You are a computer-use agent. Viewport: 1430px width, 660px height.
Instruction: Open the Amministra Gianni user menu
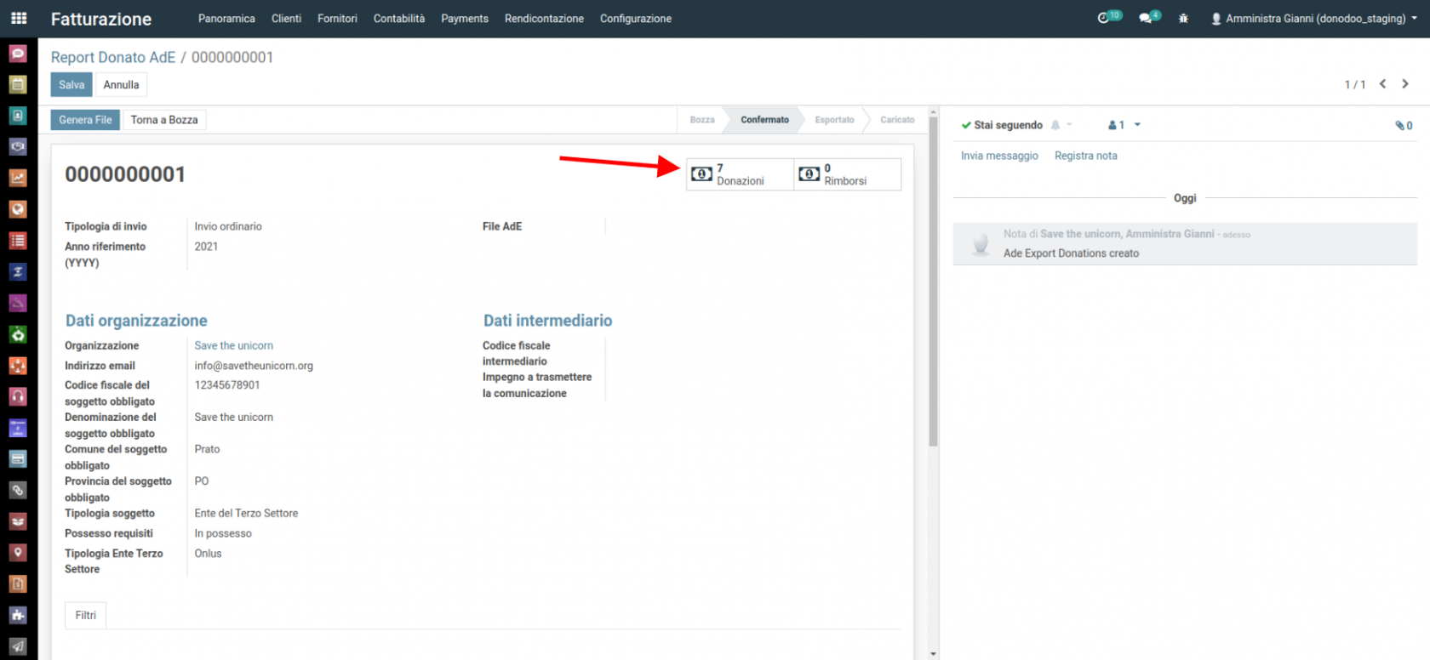(1313, 18)
